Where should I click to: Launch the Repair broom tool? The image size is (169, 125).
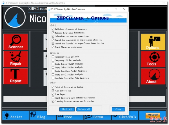[x=15, y=59]
